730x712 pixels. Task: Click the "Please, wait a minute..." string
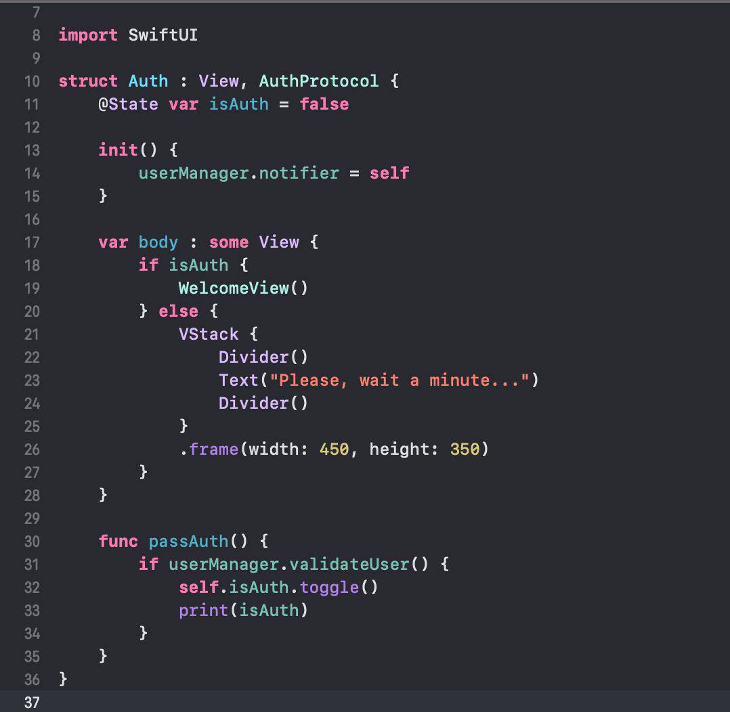(399, 380)
